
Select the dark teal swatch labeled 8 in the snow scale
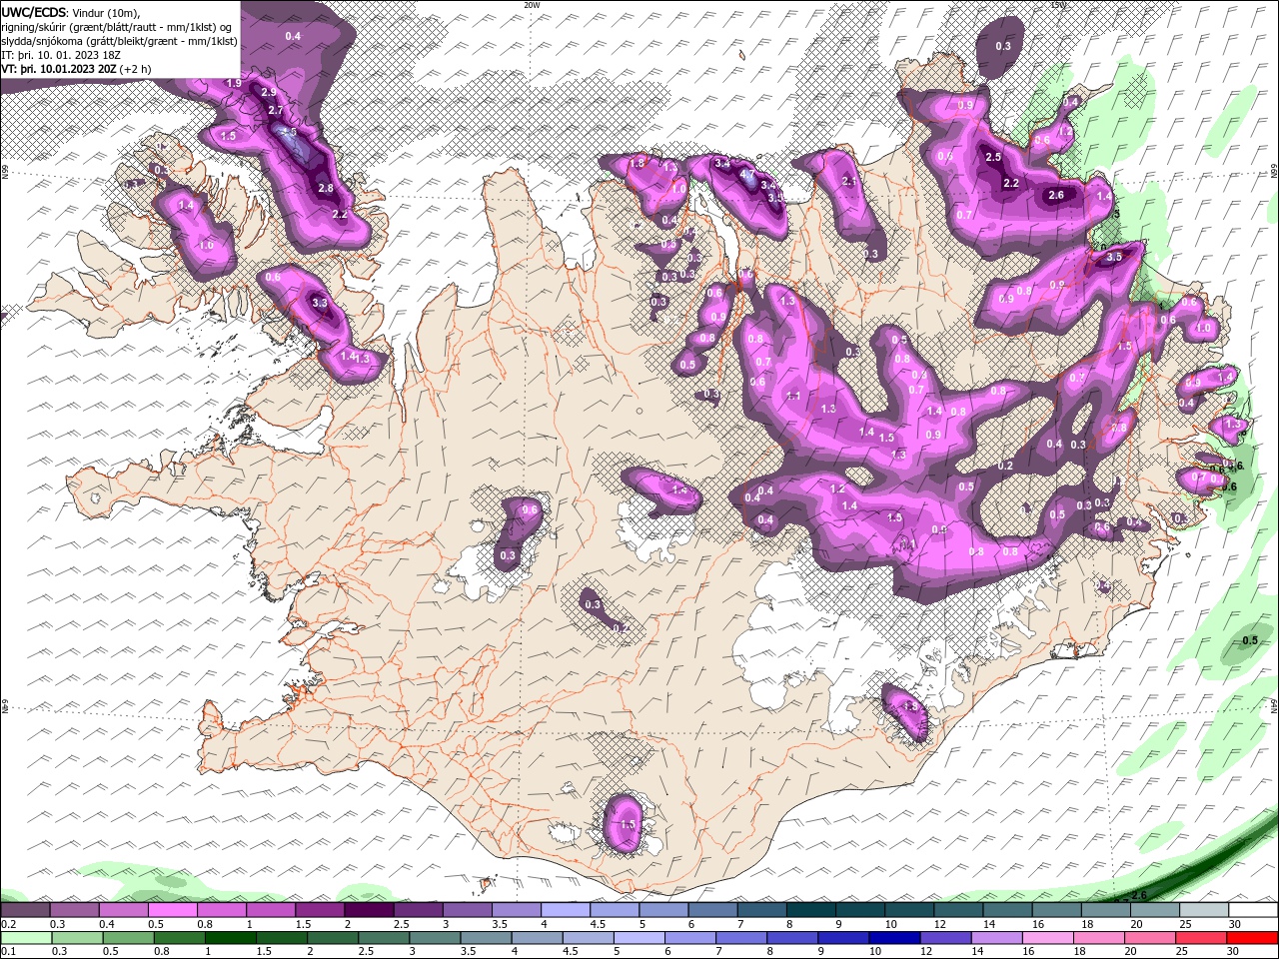point(811,910)
